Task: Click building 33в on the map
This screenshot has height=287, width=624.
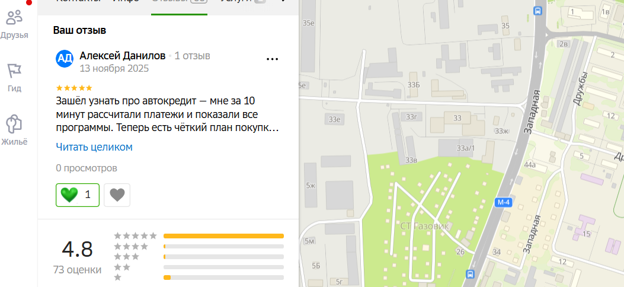Action: tap(411, 161)
